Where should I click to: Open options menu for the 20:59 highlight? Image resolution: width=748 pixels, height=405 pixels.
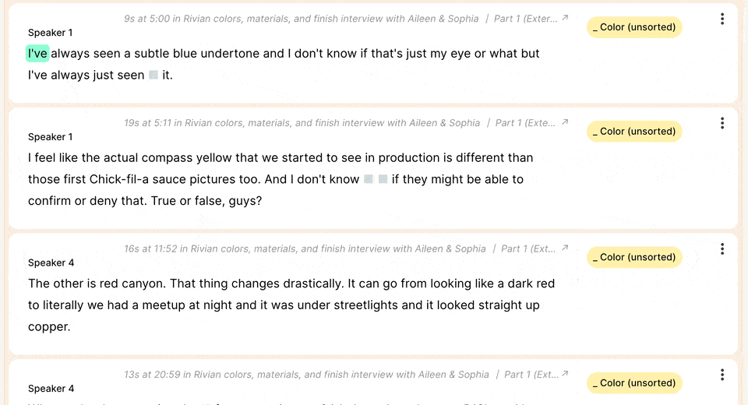point(722,375)
